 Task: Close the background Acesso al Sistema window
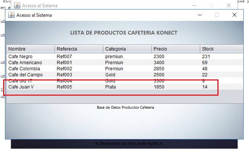coord(229,5)
